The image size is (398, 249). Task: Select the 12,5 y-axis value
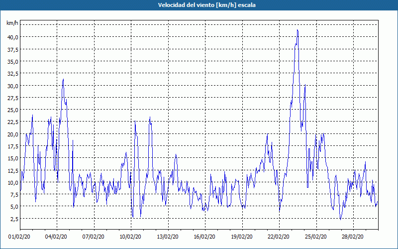click(x=13, y=170)
